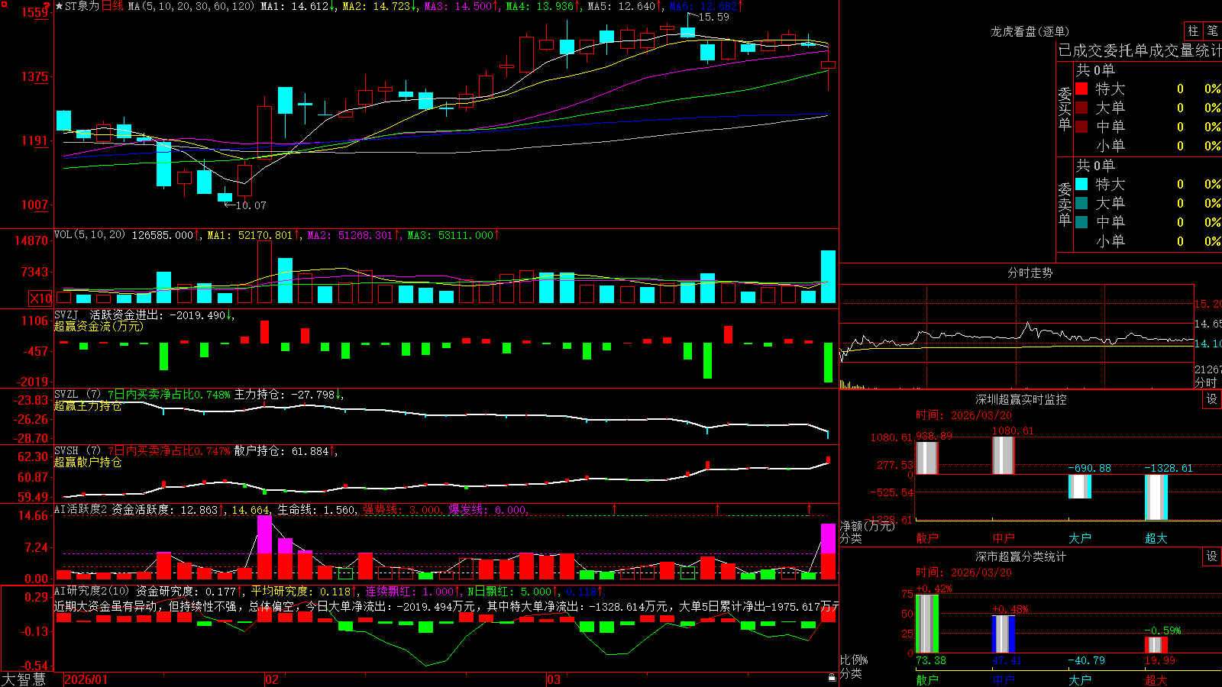Click the AI活跃度2 indicator name
Viewport: 1222px width, 687px height.
coord(81,509)
